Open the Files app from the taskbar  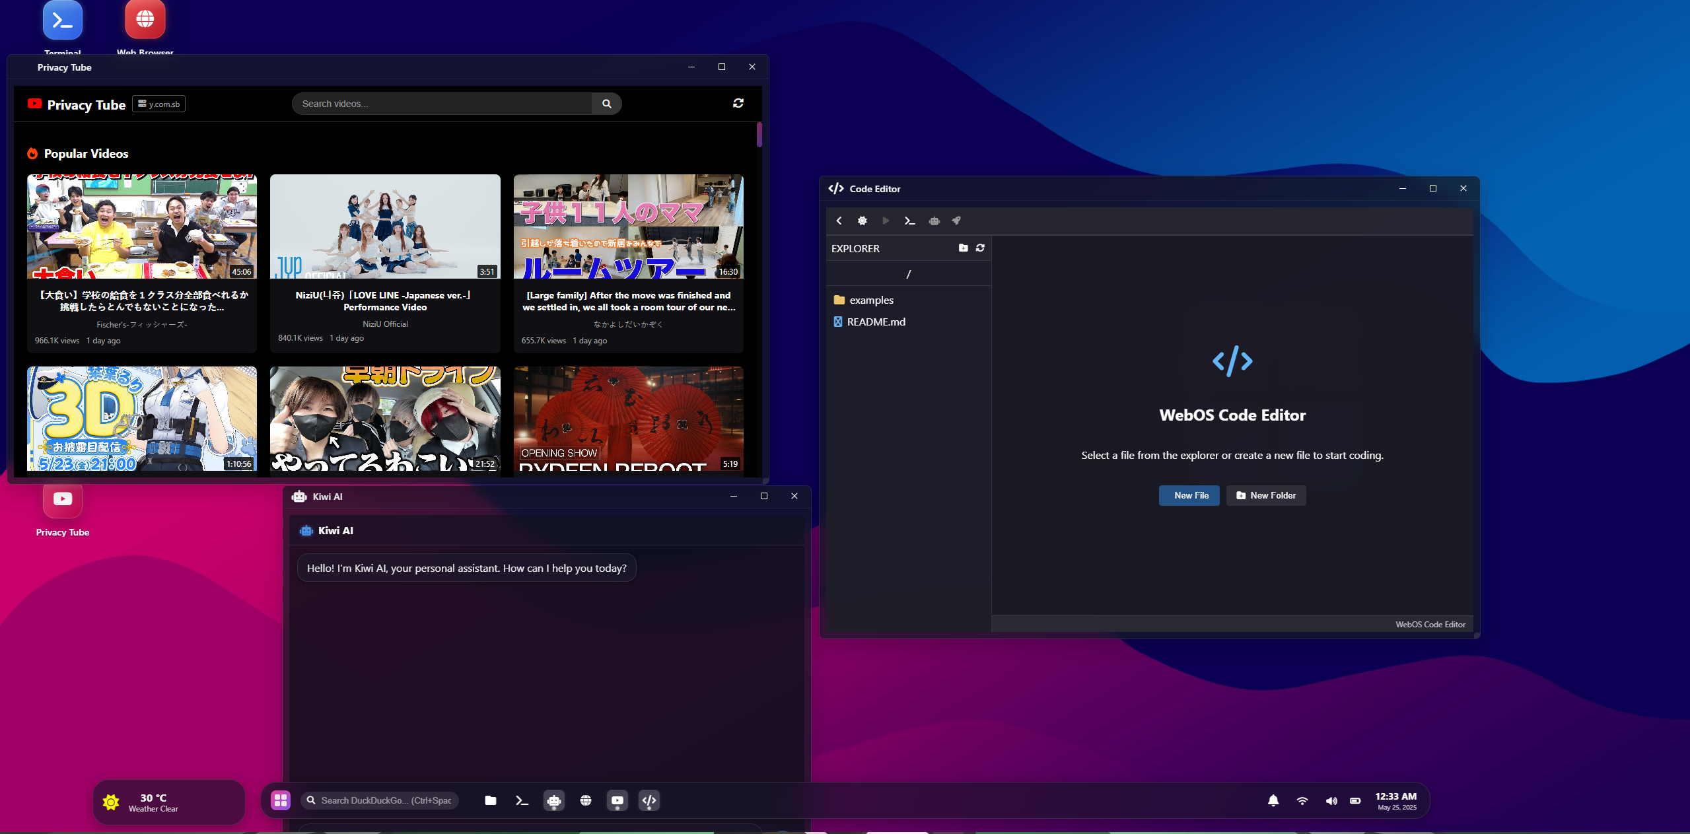490,800
